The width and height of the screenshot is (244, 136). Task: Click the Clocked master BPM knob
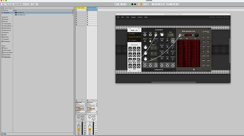162,35
